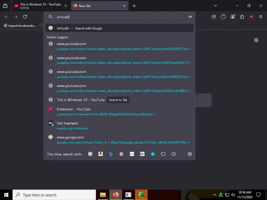Go forward one page
This screenshot has width=267, height=200.
[x=16, y=17]
